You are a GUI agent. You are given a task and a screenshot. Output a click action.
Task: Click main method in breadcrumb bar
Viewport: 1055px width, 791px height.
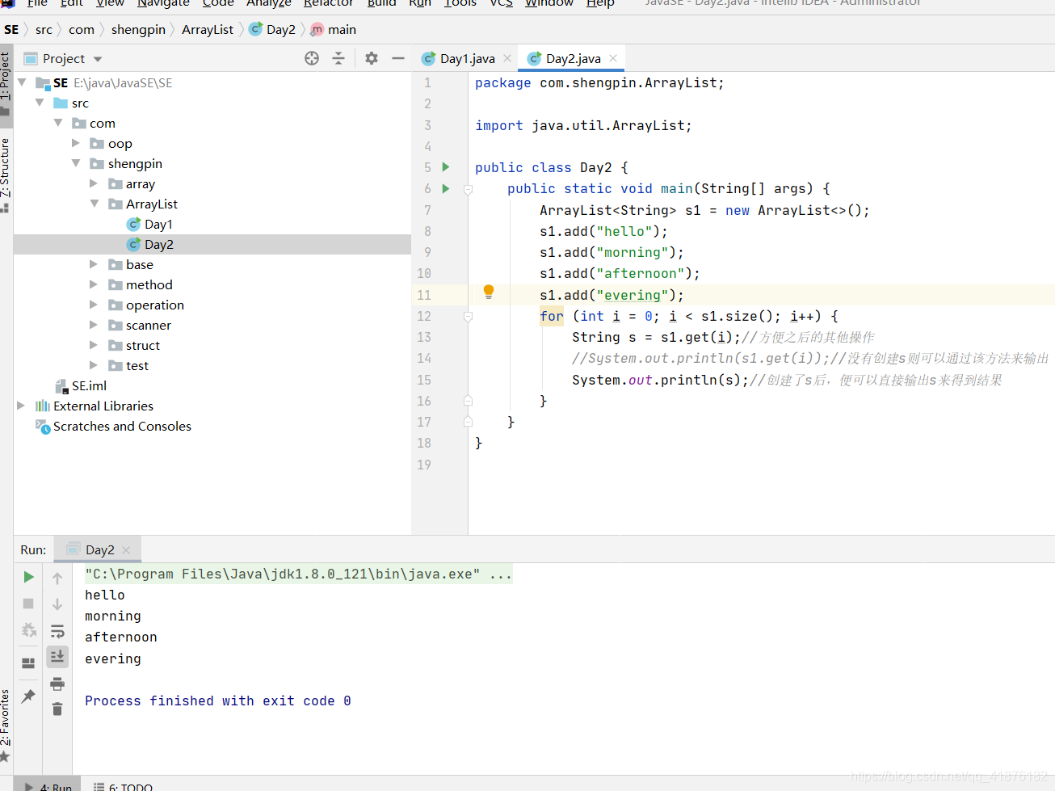pos(334,29)
